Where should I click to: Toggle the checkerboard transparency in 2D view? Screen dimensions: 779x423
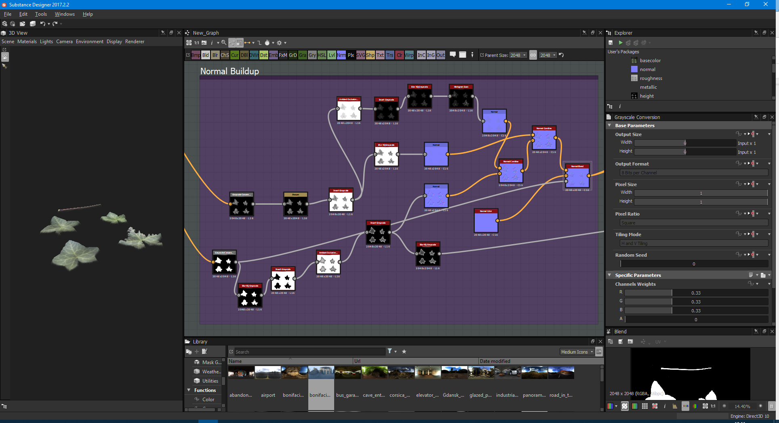tap(625, 406)
